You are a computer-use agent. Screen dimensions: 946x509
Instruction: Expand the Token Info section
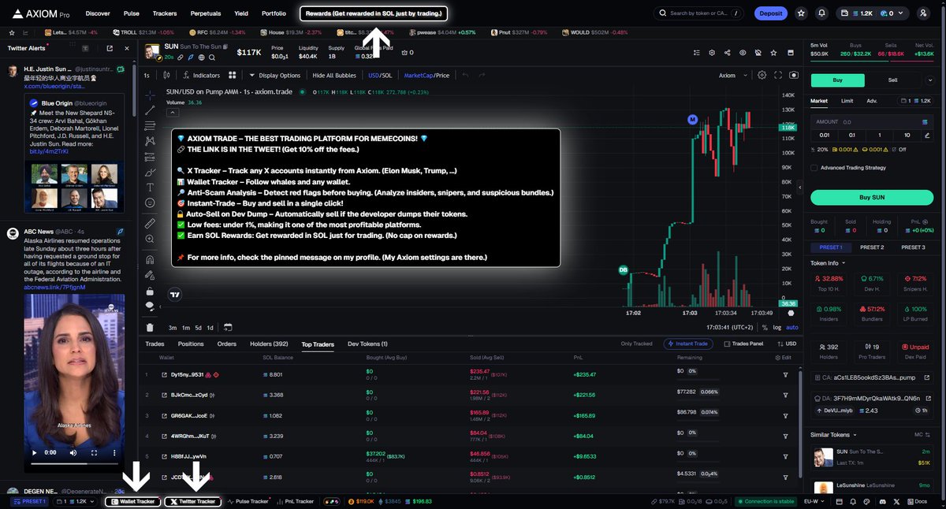click(x=828, y=262)
